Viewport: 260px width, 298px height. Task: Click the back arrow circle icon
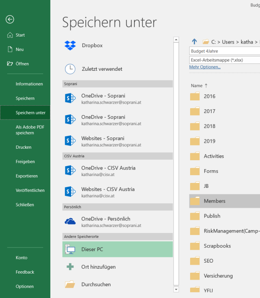pos(10,20)
